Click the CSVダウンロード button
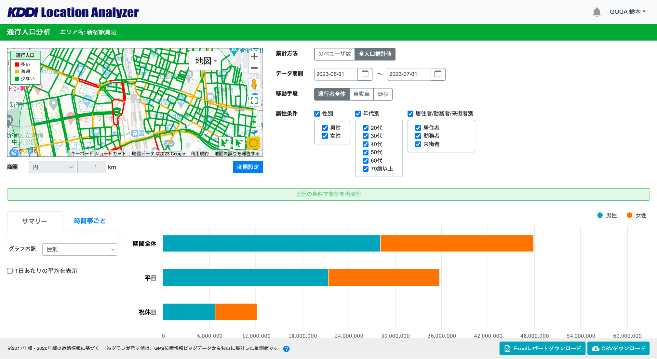The width and height of the screenshot is (657, 359). click(x=619, y=349)
